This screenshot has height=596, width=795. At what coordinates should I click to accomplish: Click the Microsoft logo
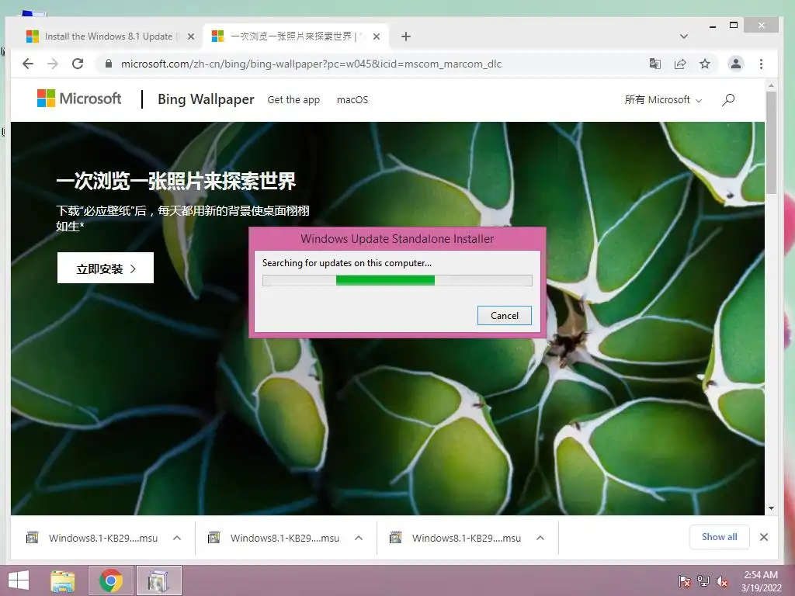tap(79, 99)
